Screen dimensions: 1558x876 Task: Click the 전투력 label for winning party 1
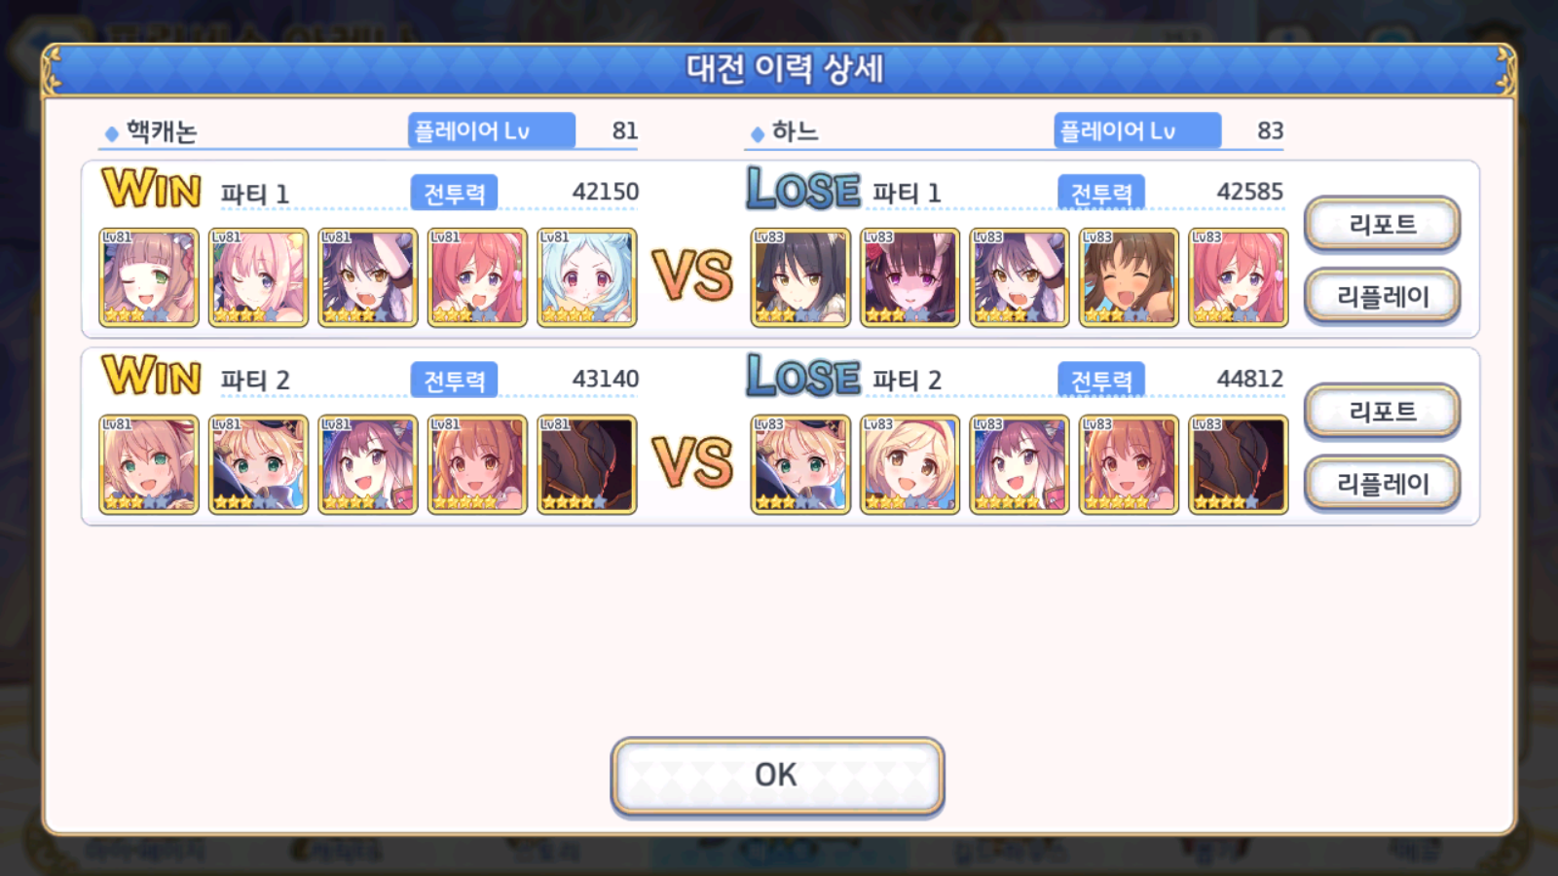click(x=454, y=193)
